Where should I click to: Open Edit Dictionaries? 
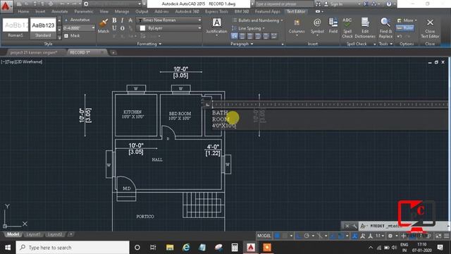[365, 28]
